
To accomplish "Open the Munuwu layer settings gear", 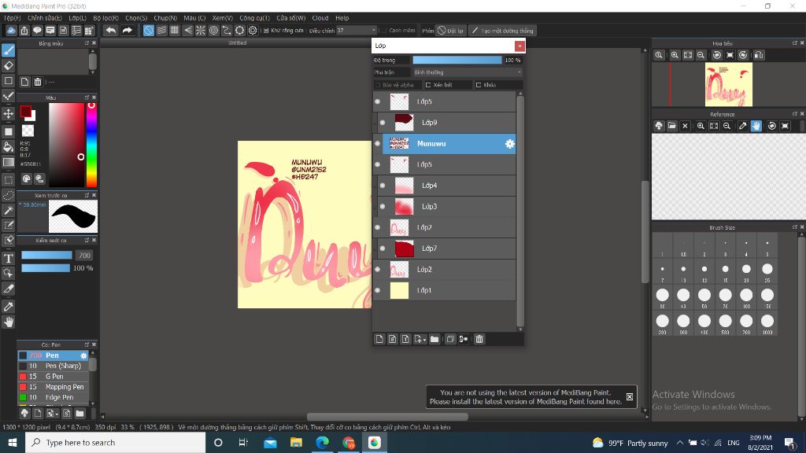I will click(509, 144).
